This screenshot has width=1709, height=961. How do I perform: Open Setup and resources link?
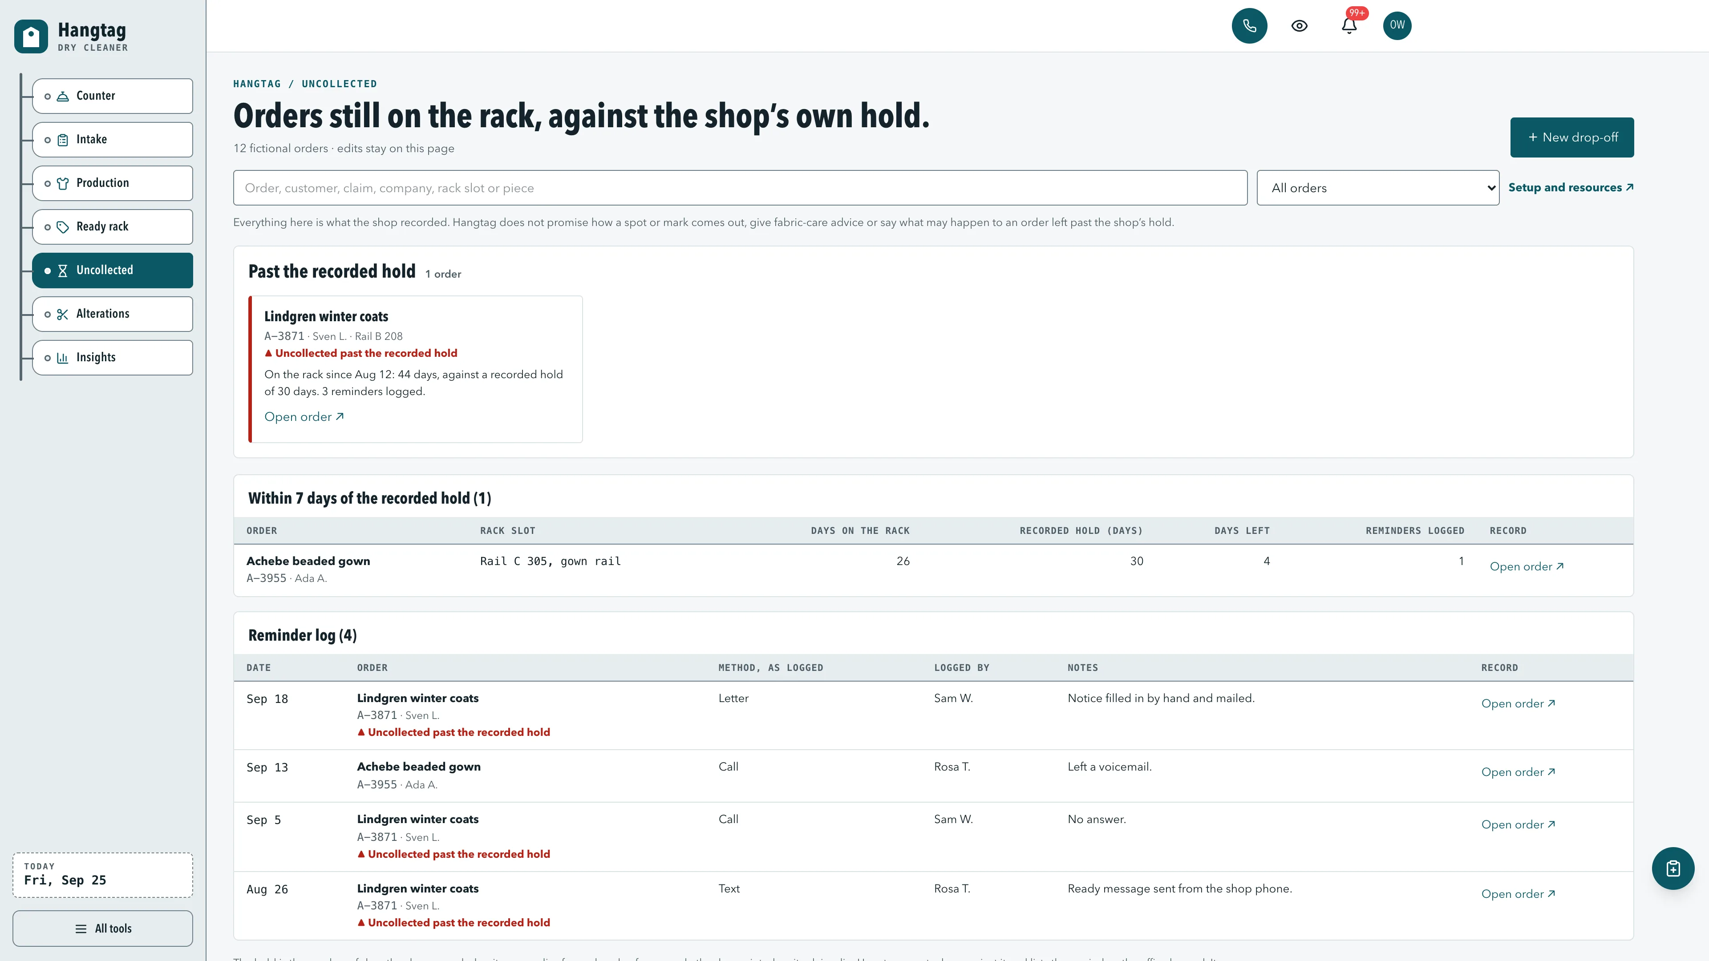click(x=1570, y=188)
